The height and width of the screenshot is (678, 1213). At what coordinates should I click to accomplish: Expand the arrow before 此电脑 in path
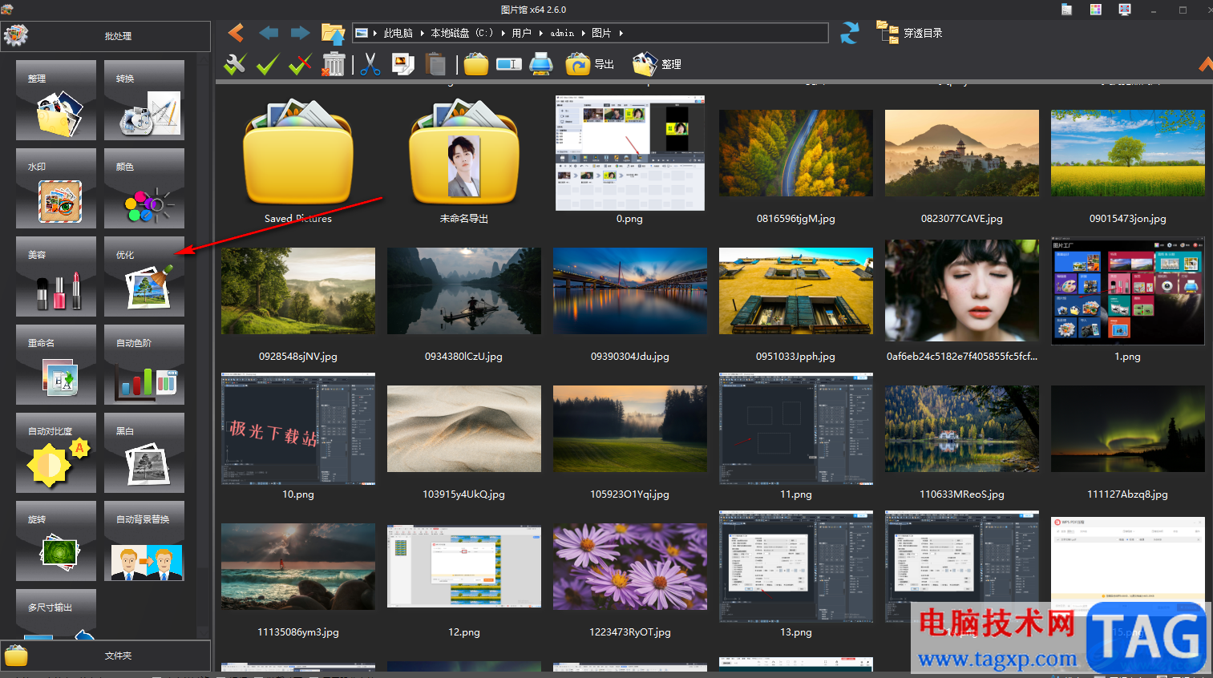[x=374, y=33]
